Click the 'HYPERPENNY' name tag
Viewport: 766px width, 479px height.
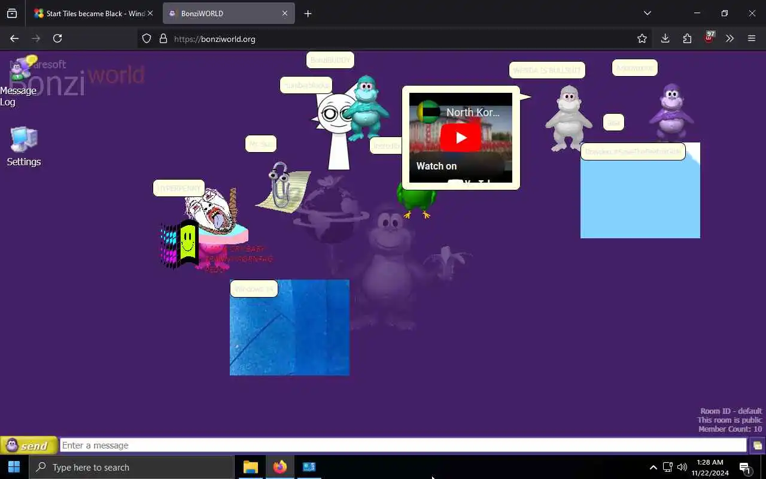pos(178,188)
